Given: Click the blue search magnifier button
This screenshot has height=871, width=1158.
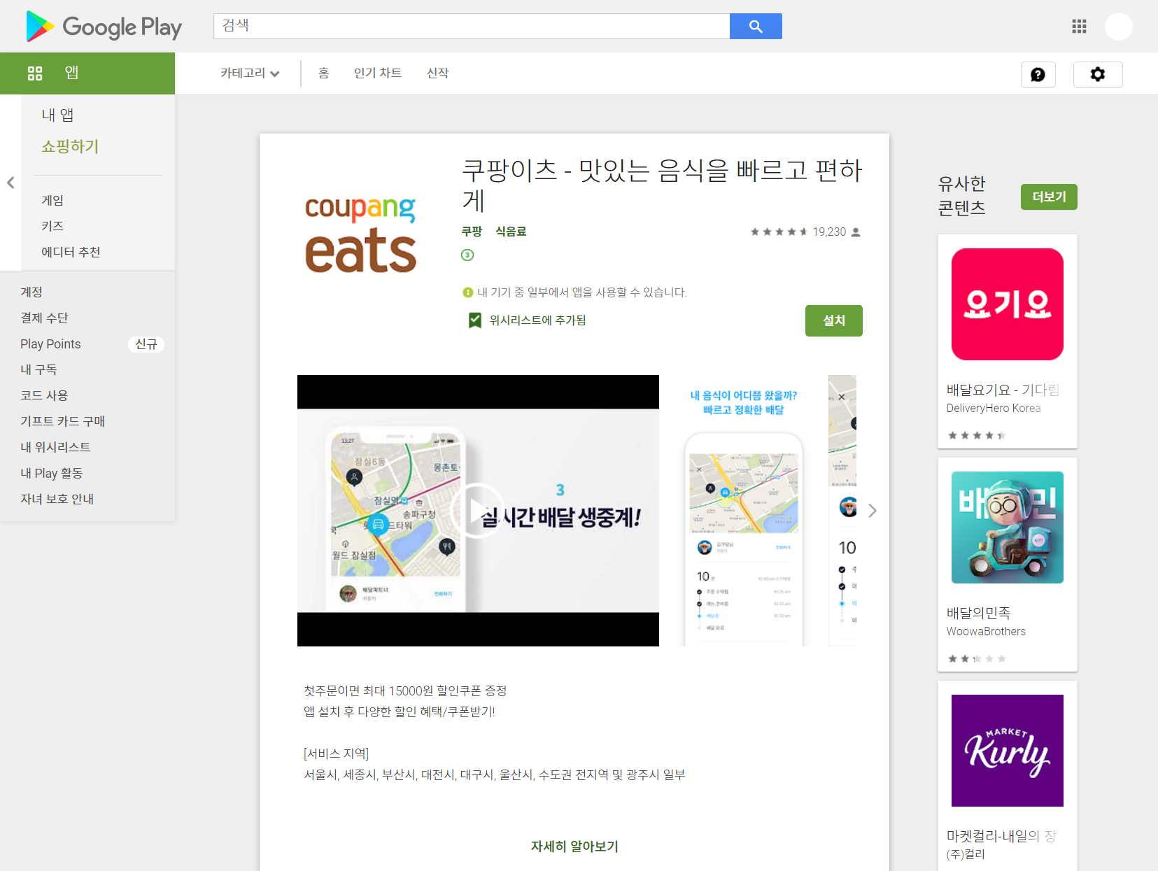Looking at the screenshot, I should click(756, 26).
